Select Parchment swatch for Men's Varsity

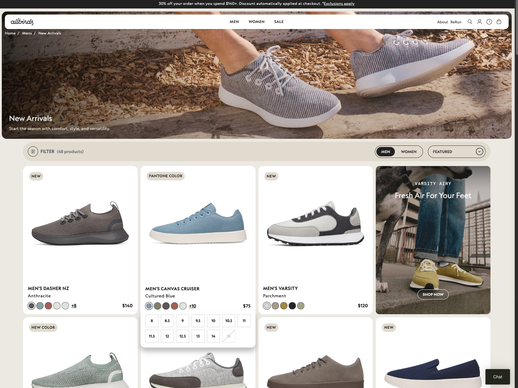pyautogui.click(x=267, y=306)
